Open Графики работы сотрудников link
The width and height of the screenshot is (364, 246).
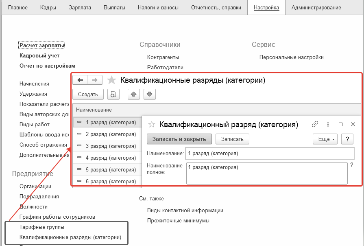tap(57, 217)
